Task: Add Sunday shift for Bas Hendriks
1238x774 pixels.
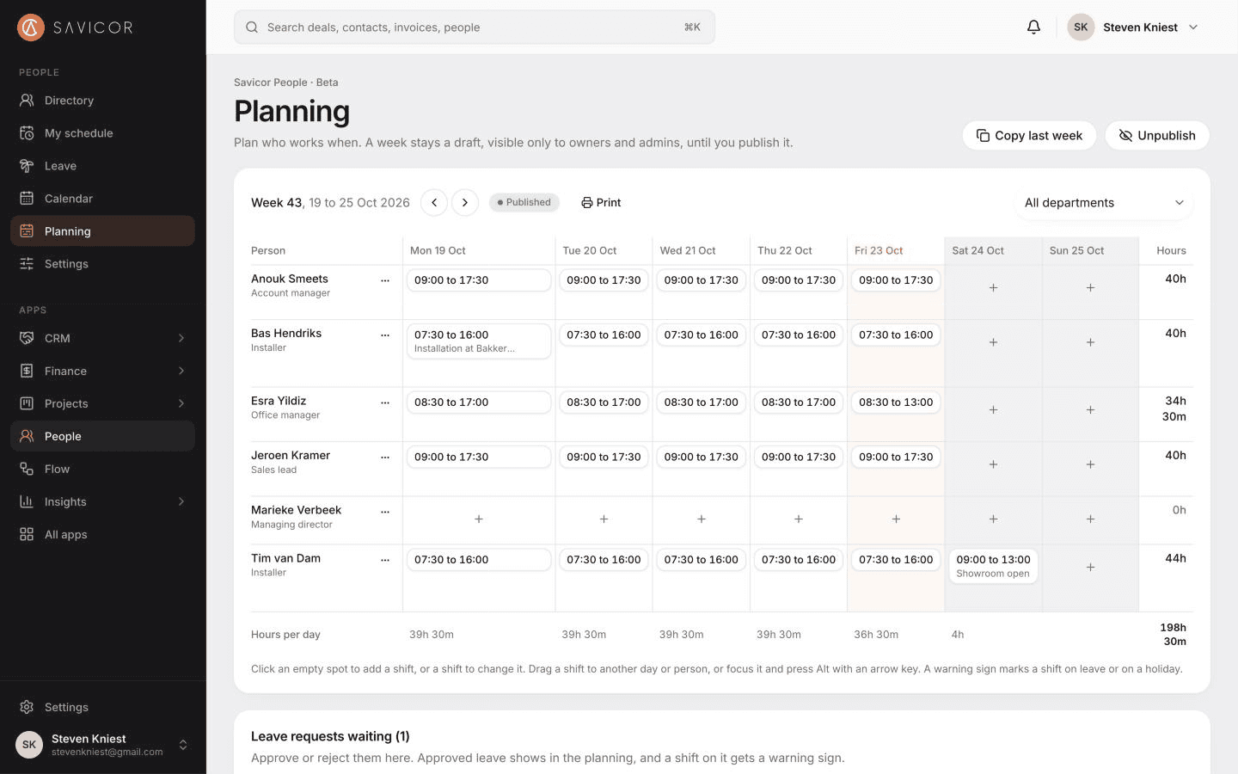Action: click(x=1090, y=342)
